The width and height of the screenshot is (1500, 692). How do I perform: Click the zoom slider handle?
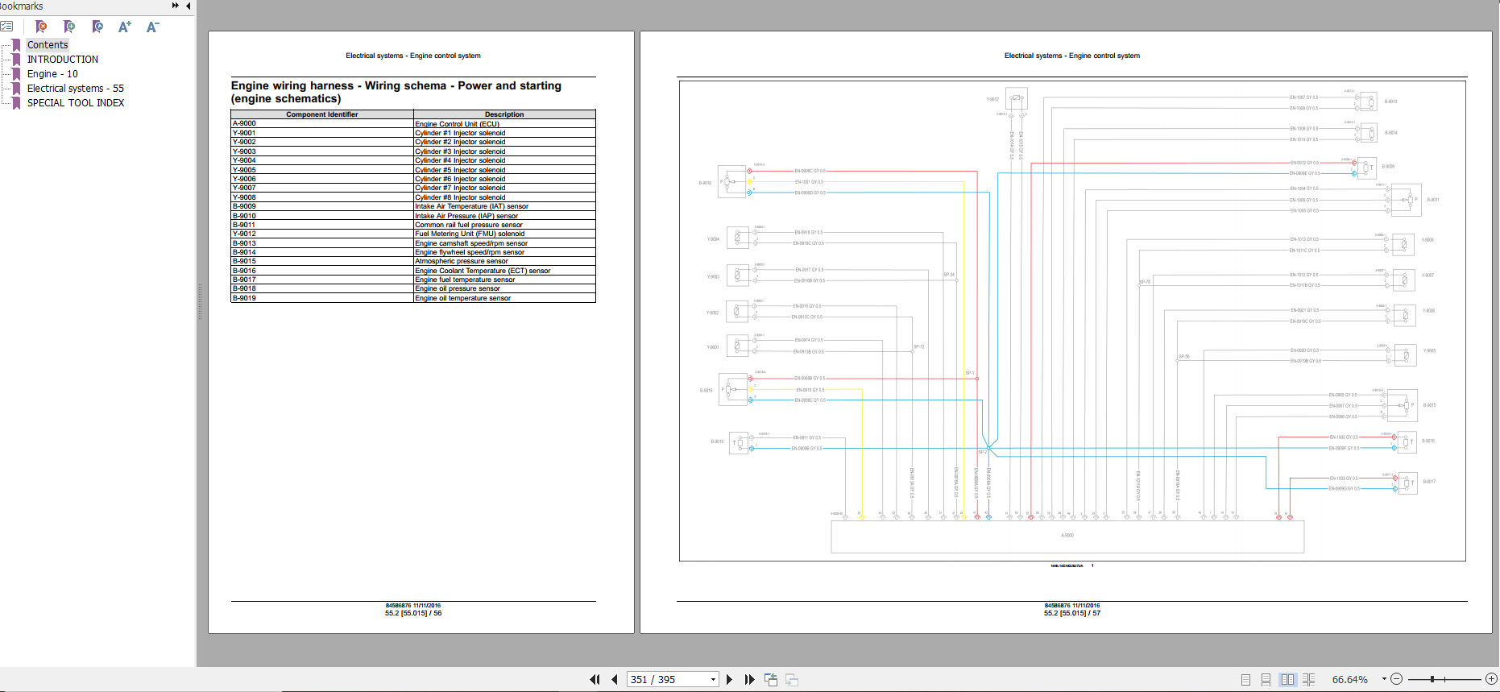(x=1432, y=679)
